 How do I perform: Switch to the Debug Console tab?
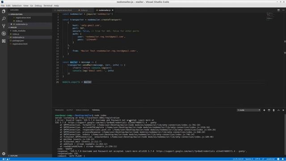click(x=82, y=110)
